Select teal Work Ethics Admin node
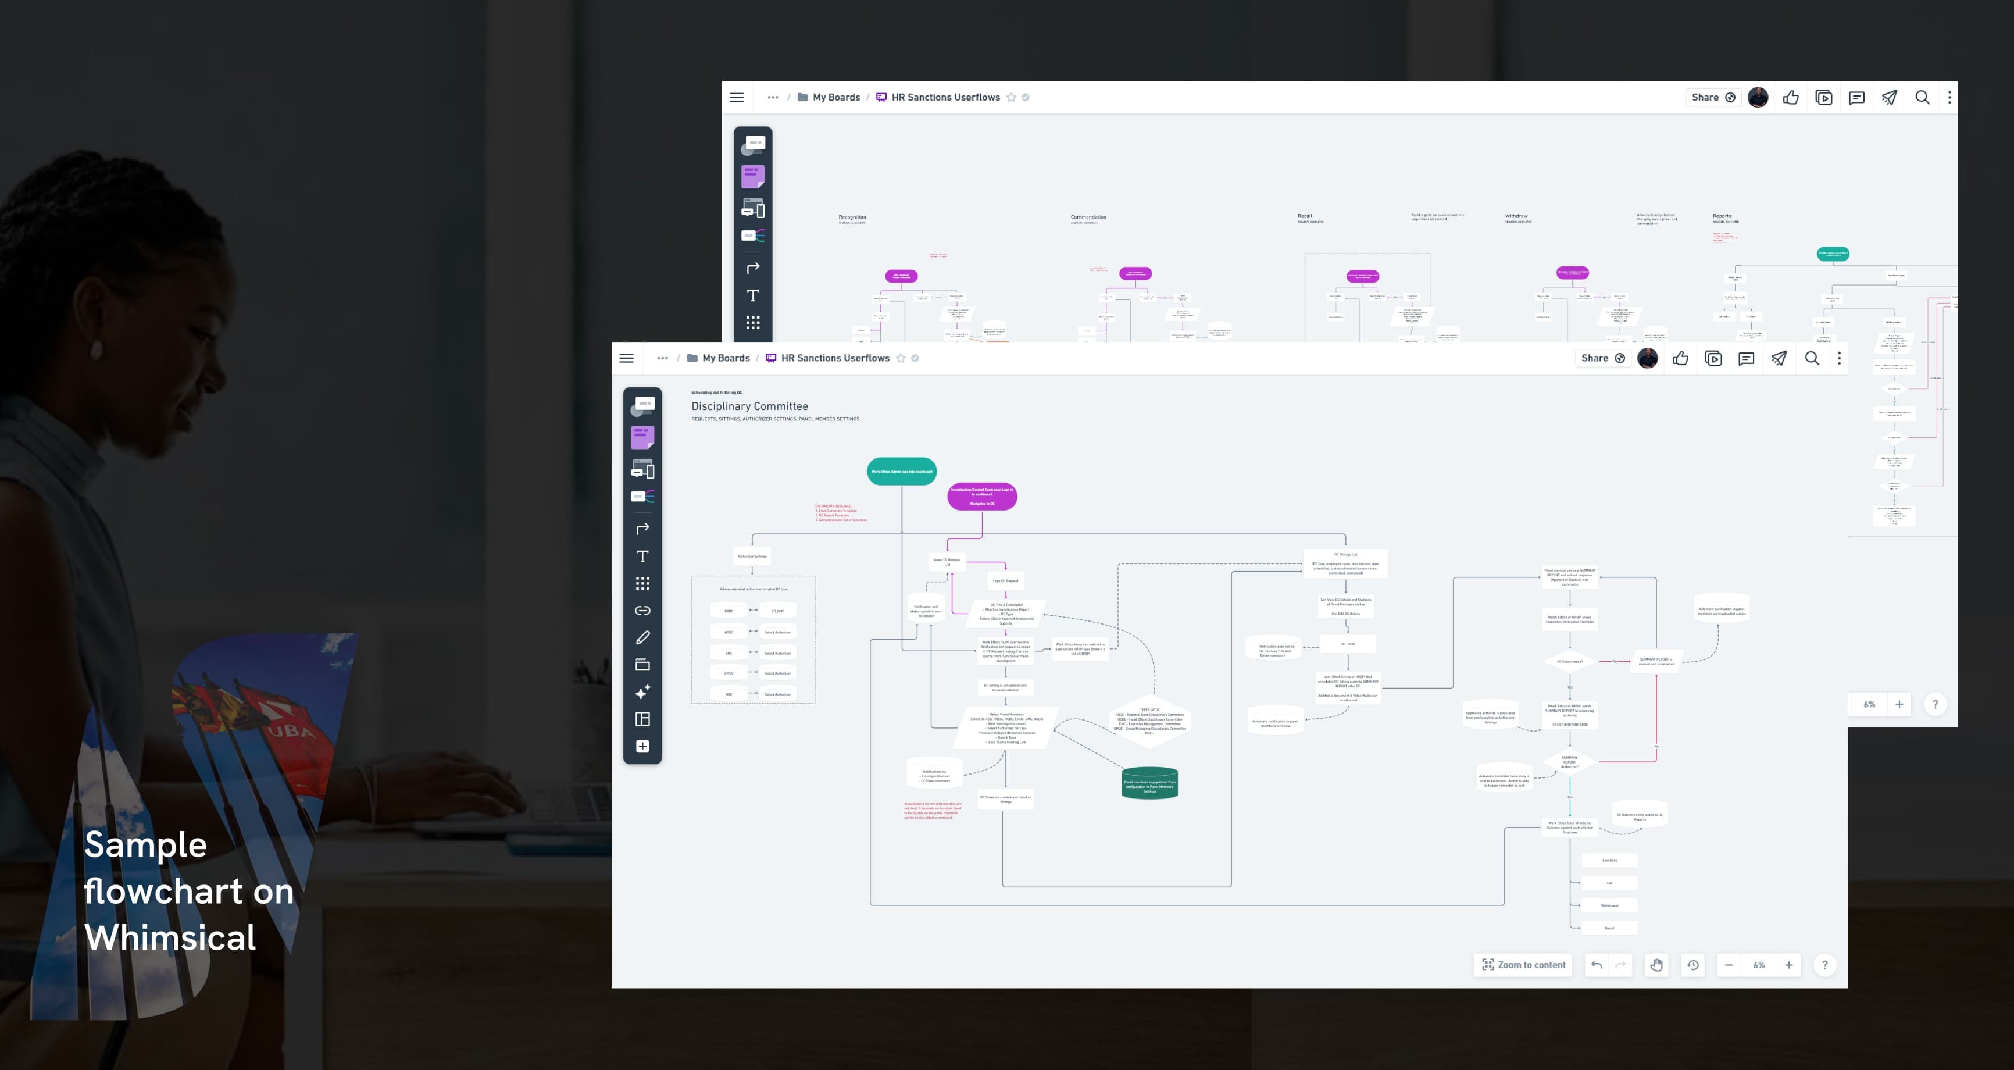2014x1070 pixels. click(x=901, y=472)
